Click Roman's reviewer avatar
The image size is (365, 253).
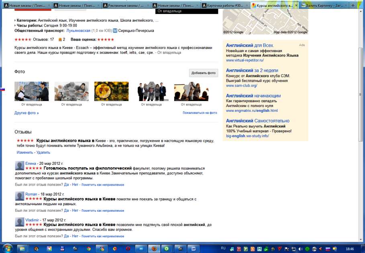point(20,196)
